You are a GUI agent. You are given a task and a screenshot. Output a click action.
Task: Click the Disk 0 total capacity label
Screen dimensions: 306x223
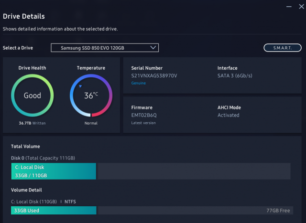[x=43, y=158]
